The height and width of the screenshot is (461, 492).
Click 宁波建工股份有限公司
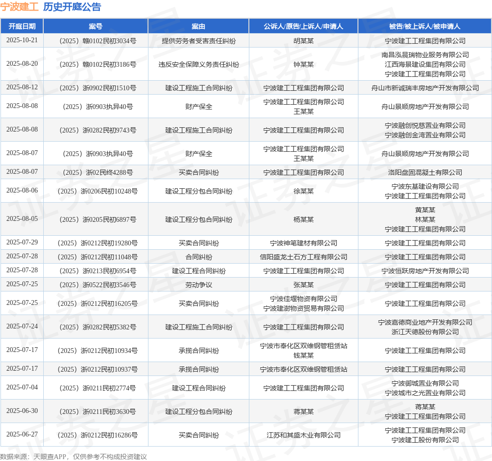coord(425,440)
